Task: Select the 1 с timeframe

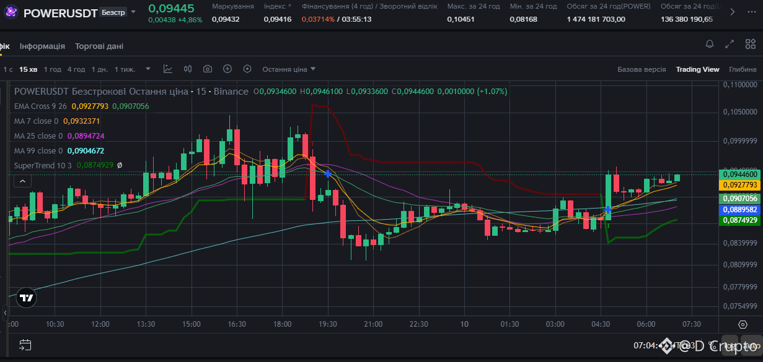Action: pyautogui.click(x=8, y=69)
